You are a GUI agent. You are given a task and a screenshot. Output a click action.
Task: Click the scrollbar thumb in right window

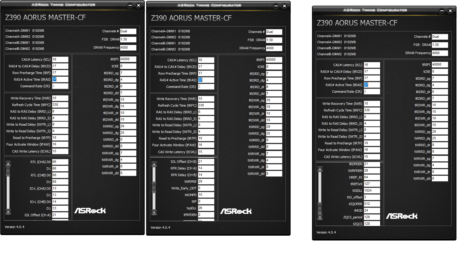[x=320, y=208]
